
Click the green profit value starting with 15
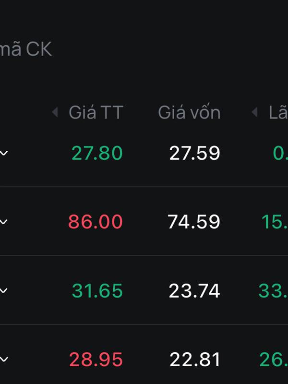(275, 222)
